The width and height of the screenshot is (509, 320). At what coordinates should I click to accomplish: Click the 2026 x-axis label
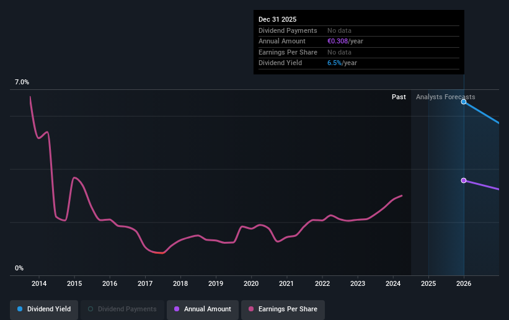[x=464, y=283]
